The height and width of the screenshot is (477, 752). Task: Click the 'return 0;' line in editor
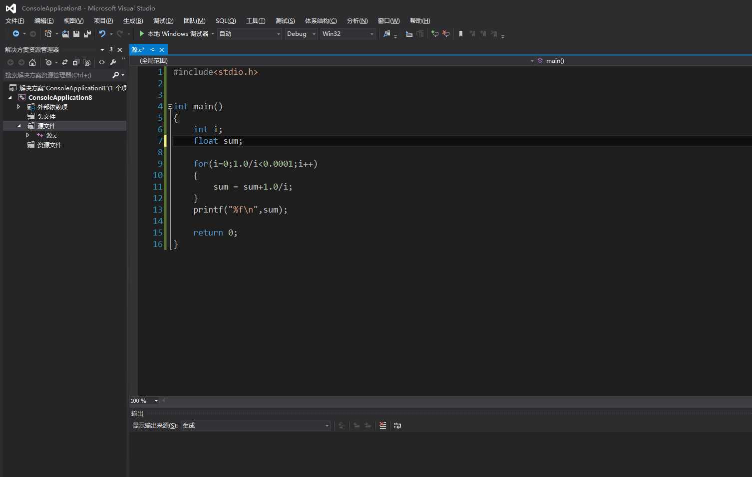[x=215, y=233]
